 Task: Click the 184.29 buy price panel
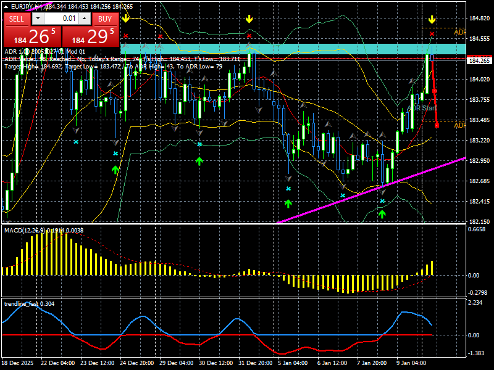click(x=91, y=36)
